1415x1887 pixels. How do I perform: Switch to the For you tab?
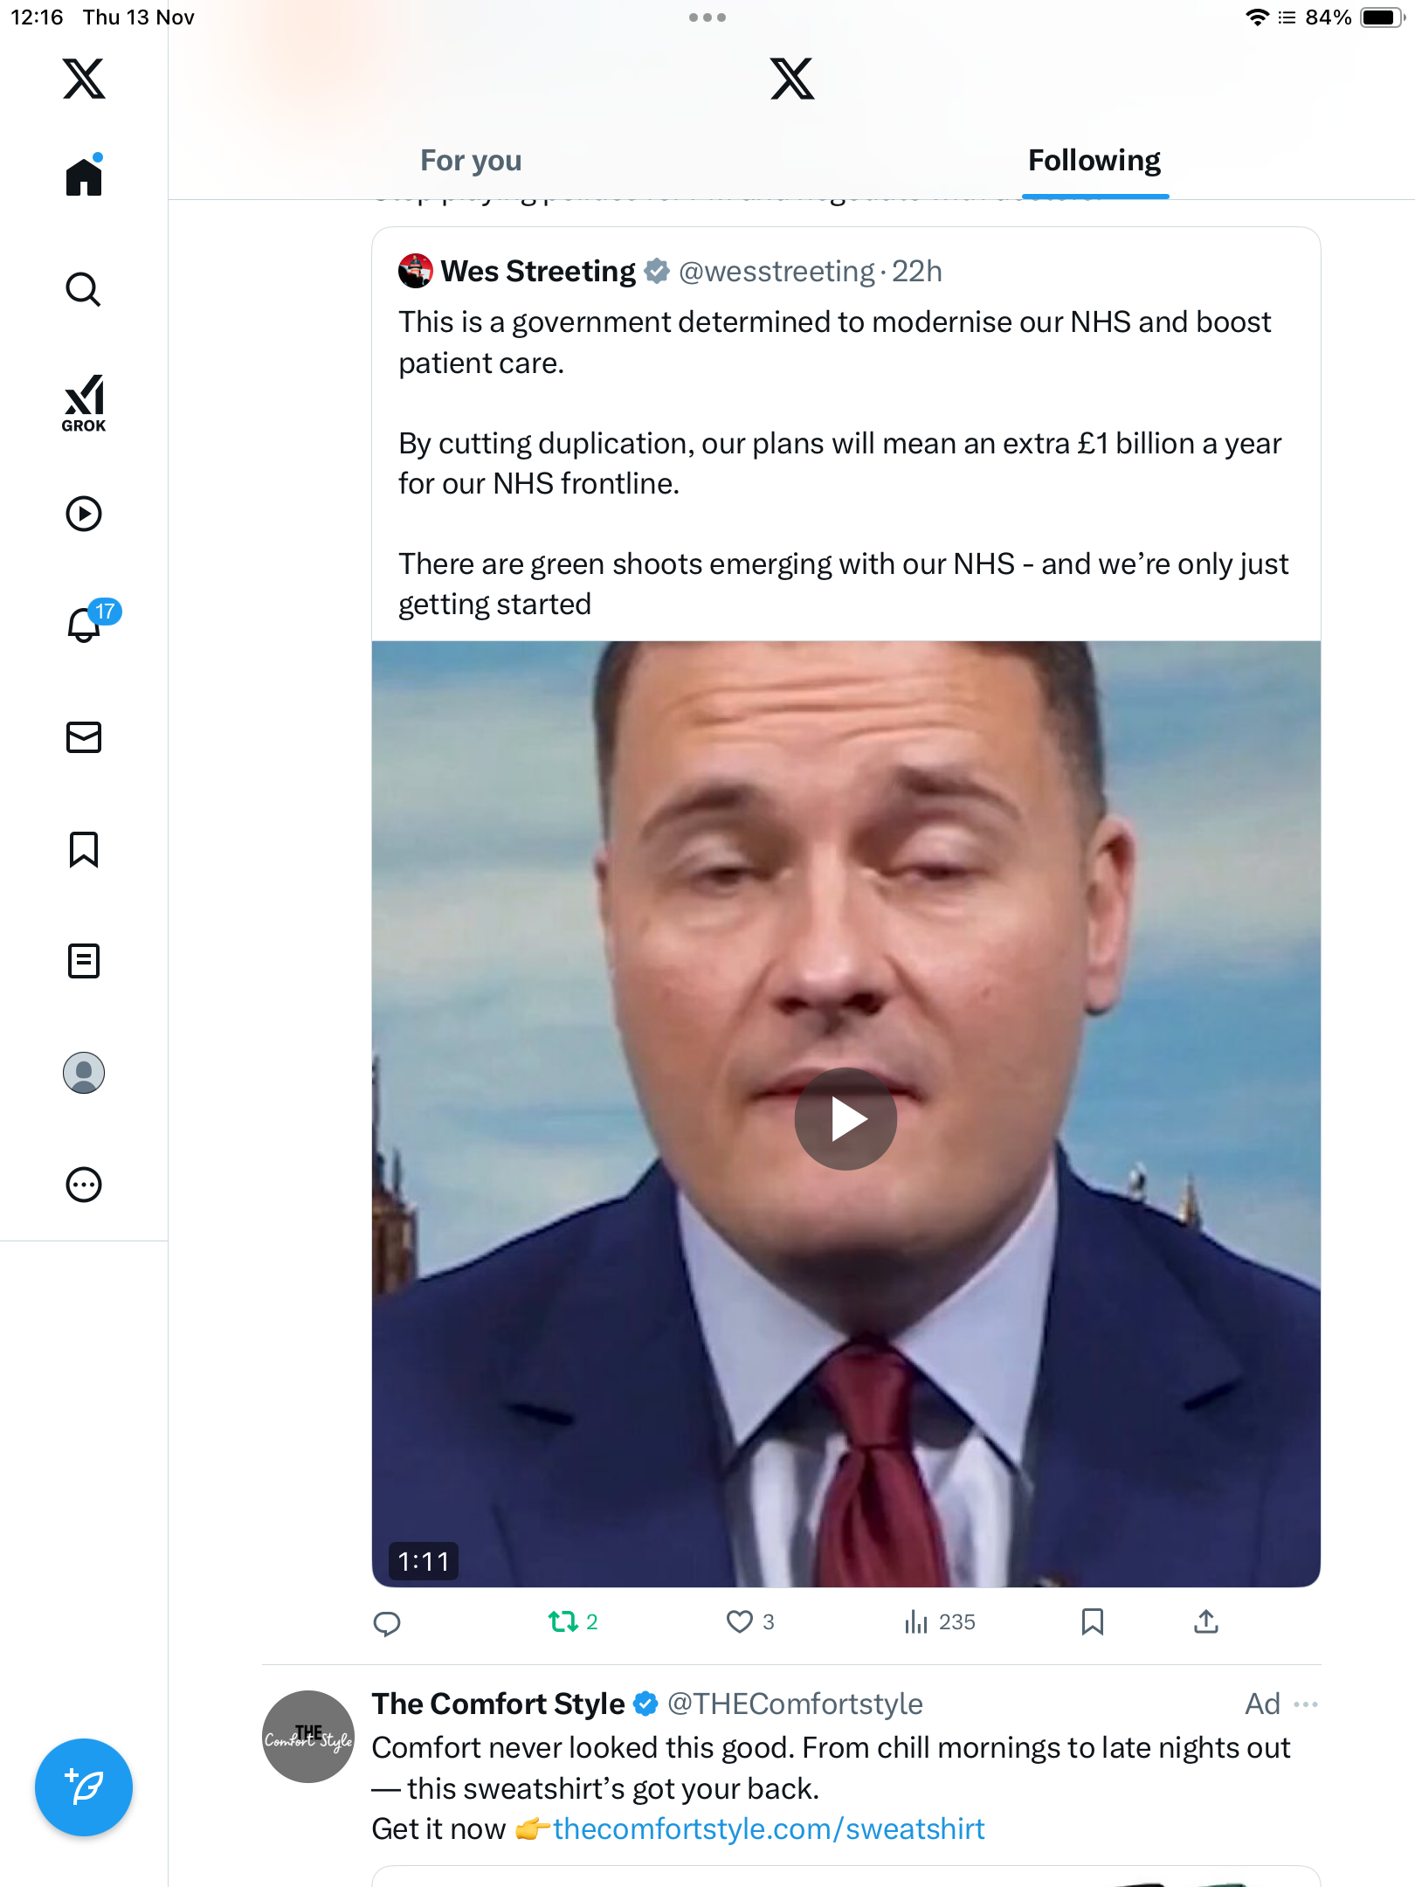point(471,161)
